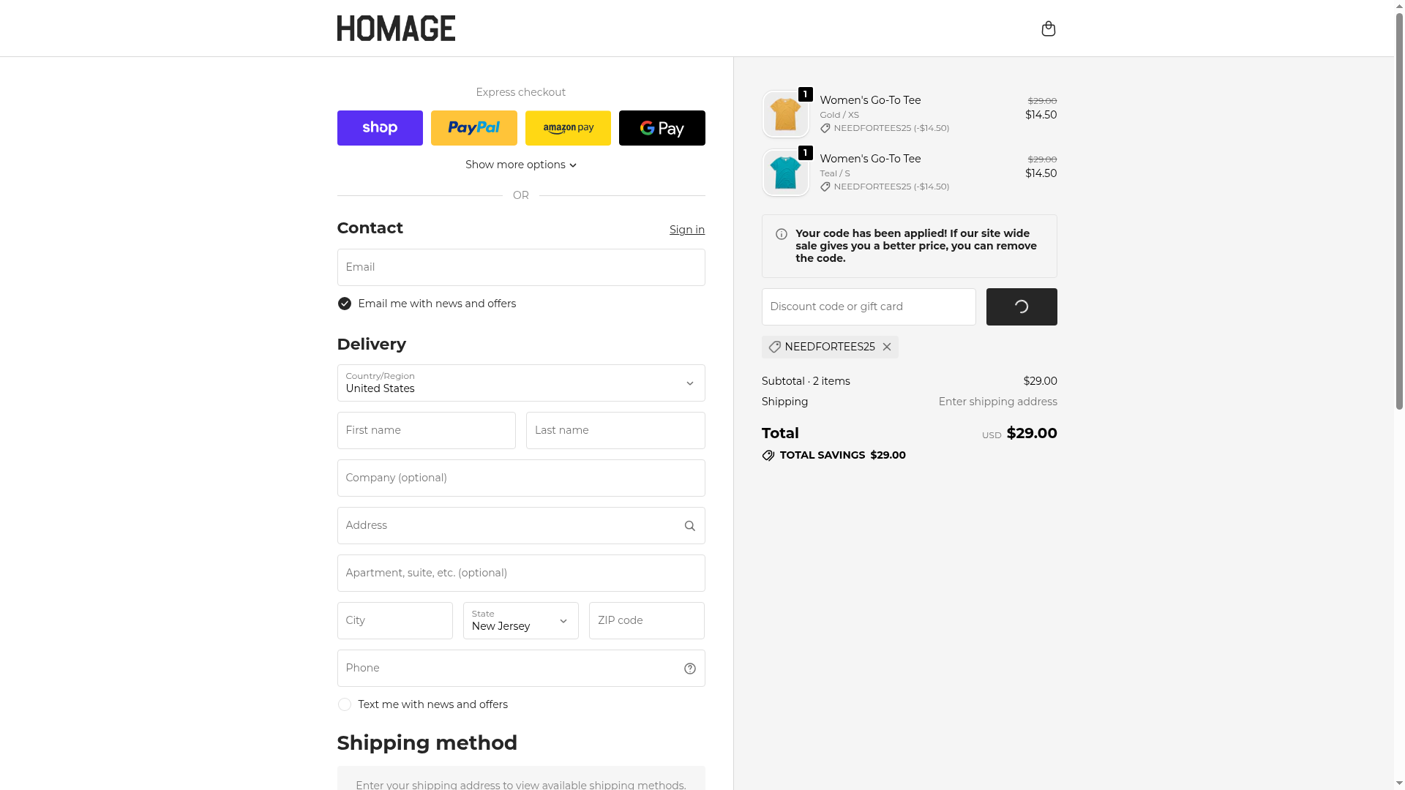
Task: Click the discount code apply button
Action: pos(1021,306)
